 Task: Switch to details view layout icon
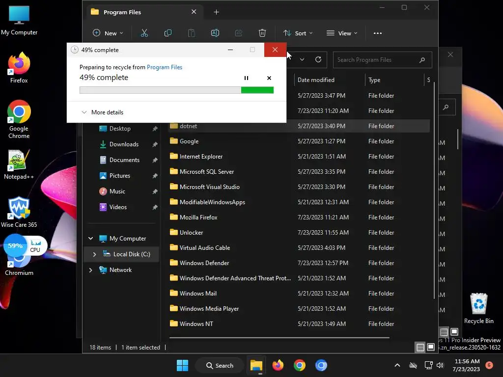420,347
